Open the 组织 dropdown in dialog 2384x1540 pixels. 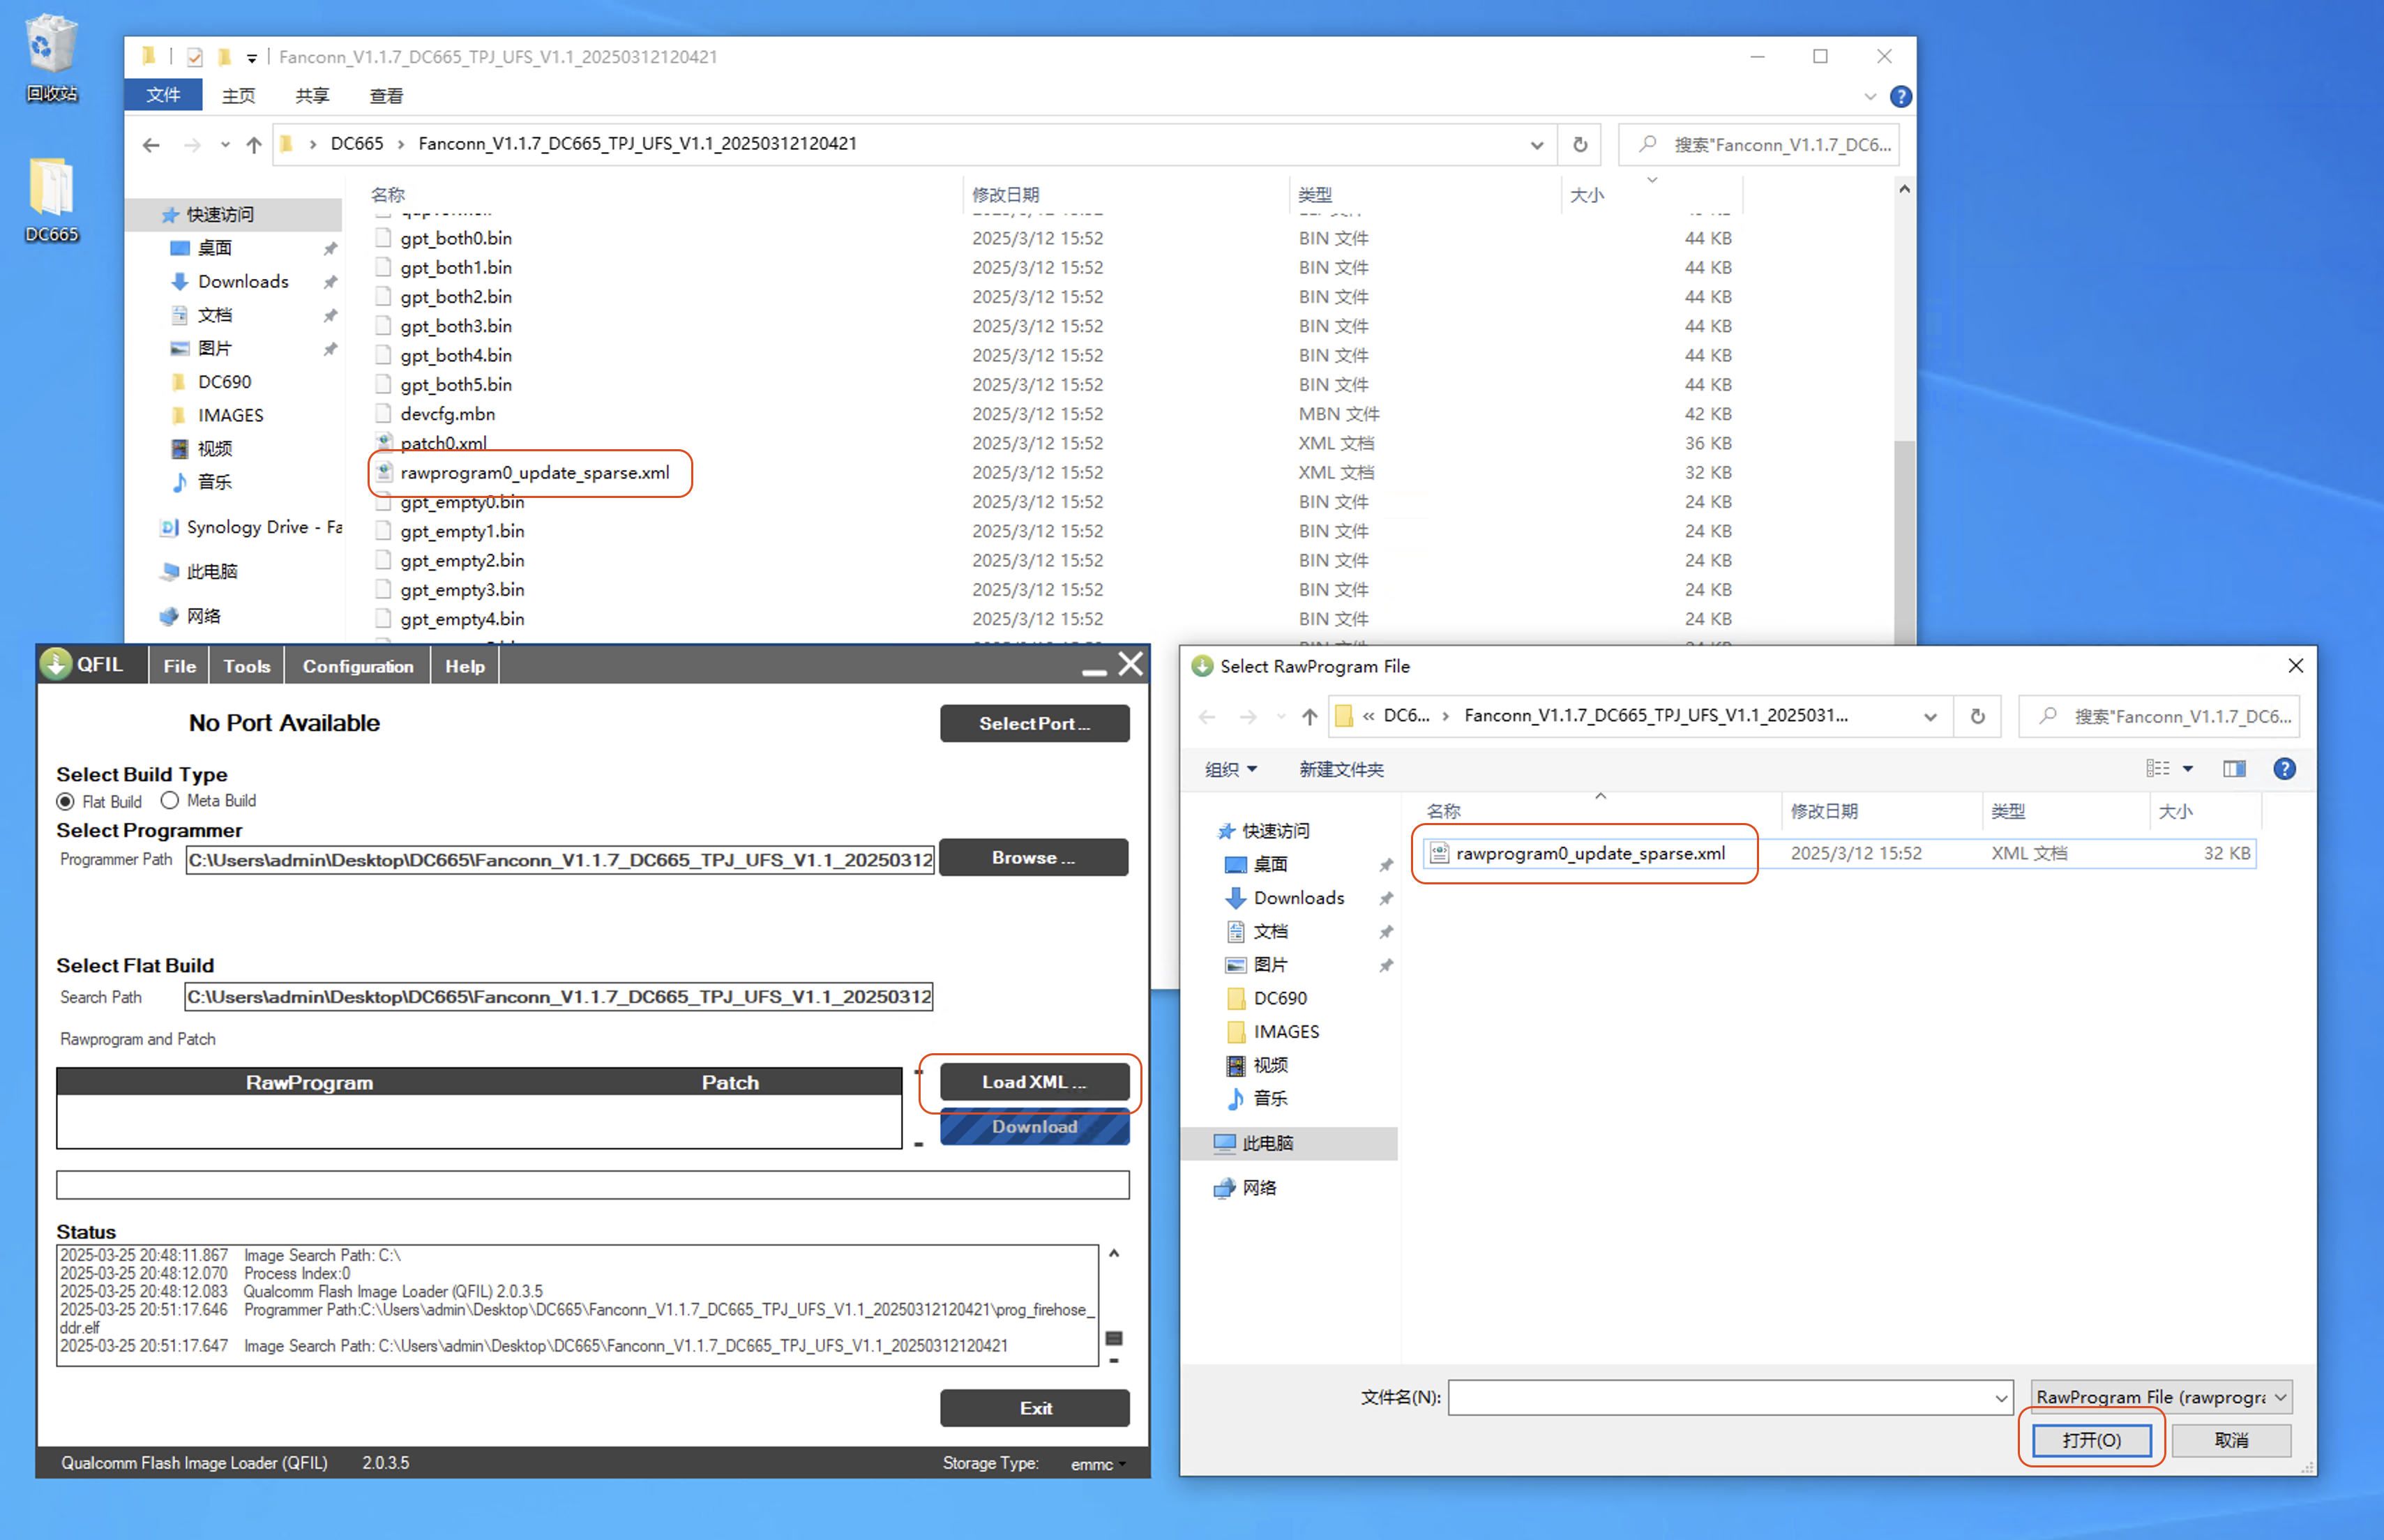click(x=1230, y=769)
